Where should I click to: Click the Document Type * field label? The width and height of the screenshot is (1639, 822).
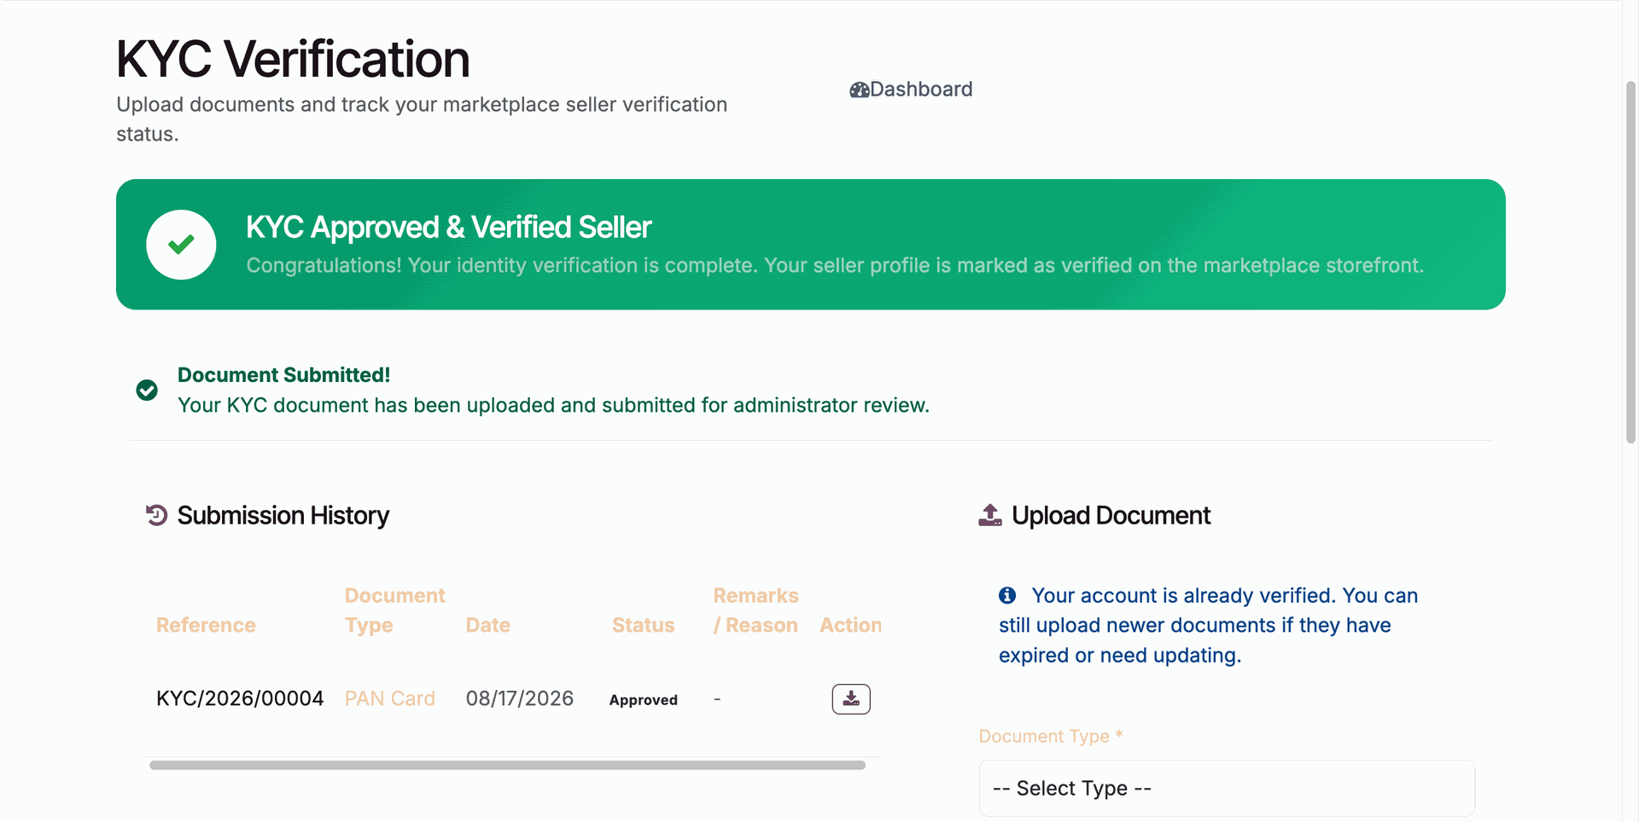[x=1051, y=736]
